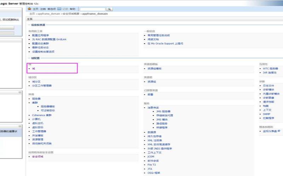
Task: Open 资源组模板 link
Action: (155, 69)
